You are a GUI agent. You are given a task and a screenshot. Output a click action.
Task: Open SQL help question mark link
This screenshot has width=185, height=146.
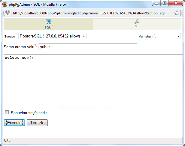click(52, 26)
